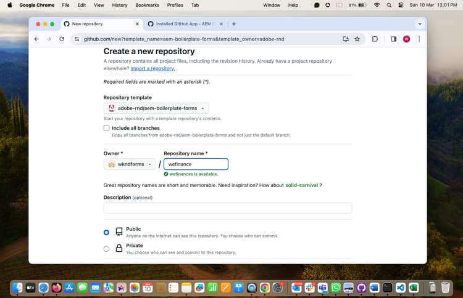
Task: View site information icon in address bar
Action: pyautogui.click(x=77, y=39)
